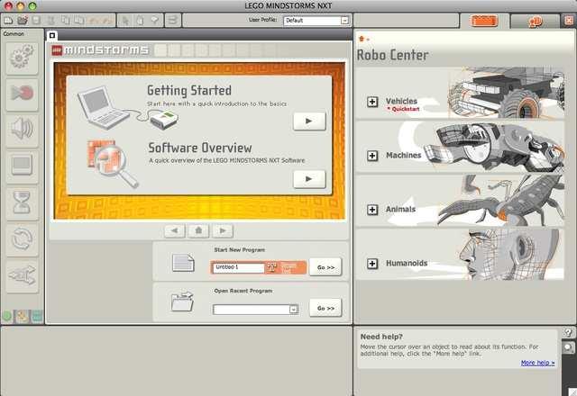Select the Pointer tool

tap(126, 21)
